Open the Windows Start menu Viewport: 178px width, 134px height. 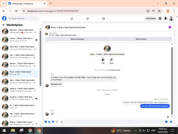(4, 130)
